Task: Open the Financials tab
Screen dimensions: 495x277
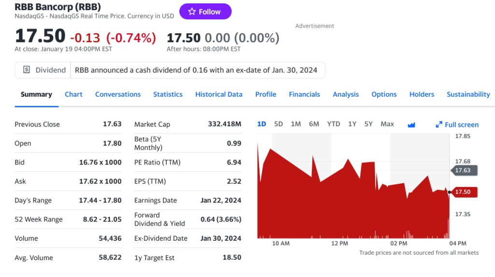Action: point(305,94)
